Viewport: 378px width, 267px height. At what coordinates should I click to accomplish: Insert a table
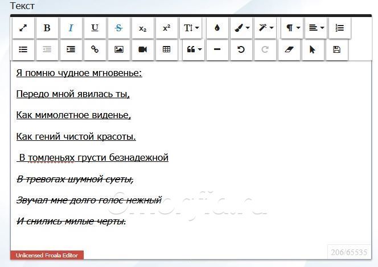pyautogui.click(x=166, y=50)
